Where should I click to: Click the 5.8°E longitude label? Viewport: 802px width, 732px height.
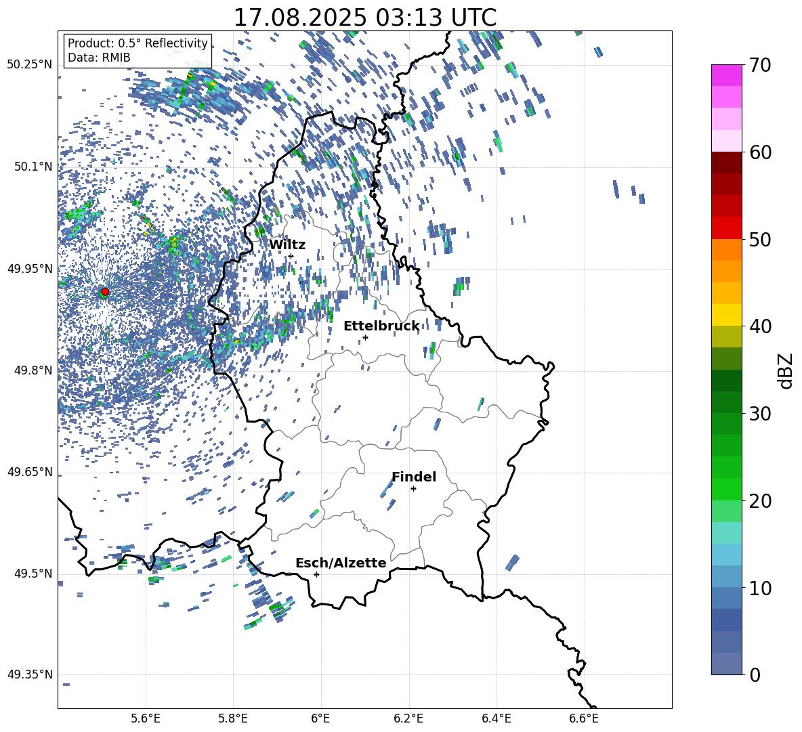click(x=233, y=718)
